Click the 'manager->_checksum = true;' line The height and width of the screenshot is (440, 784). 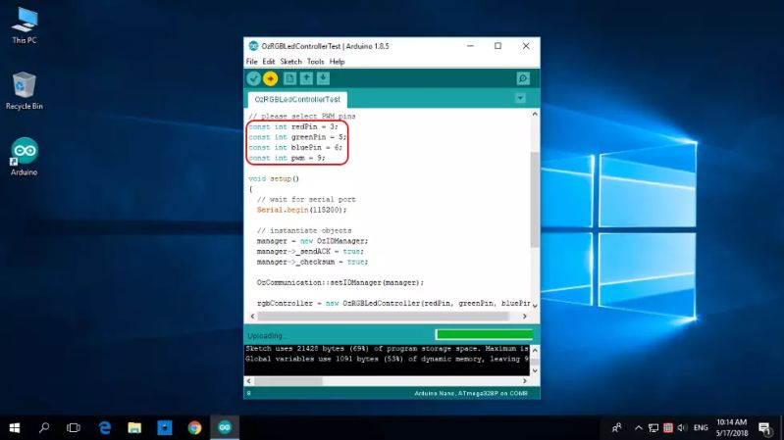click(312, 262)
